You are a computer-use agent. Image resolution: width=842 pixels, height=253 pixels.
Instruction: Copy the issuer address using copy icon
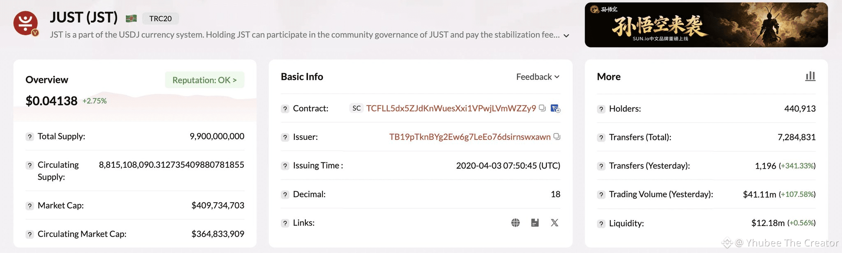[x=557, y=137]
